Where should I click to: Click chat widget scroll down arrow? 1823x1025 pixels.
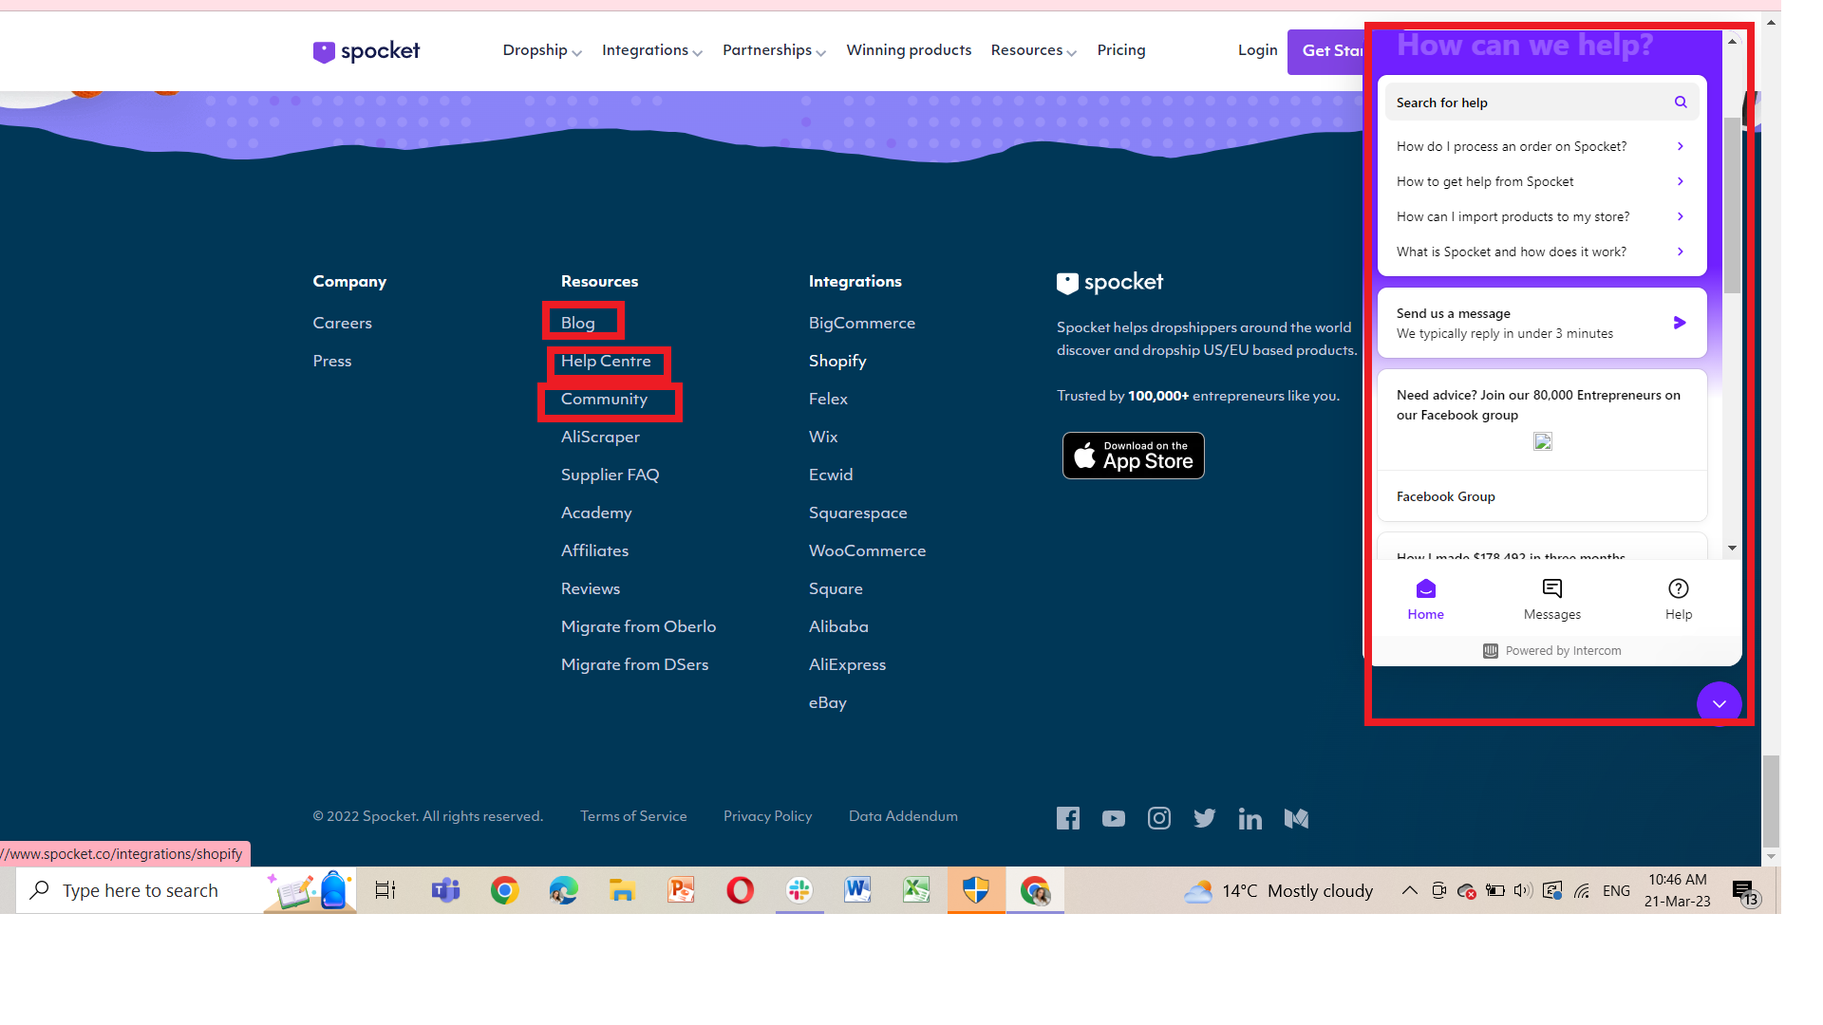point(1733,548)
